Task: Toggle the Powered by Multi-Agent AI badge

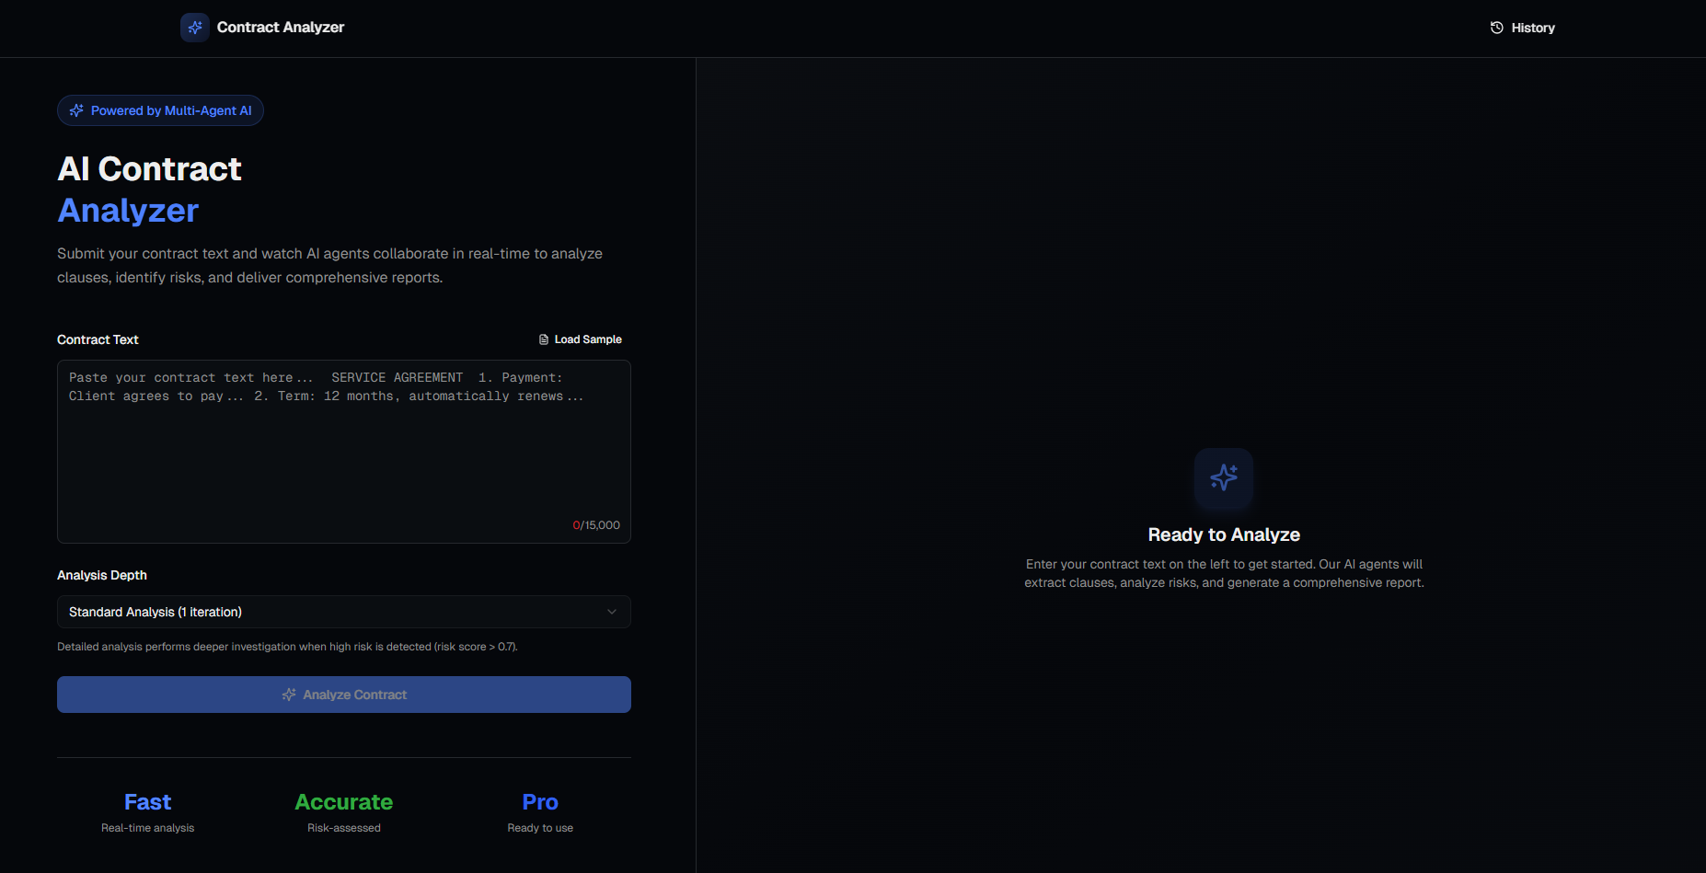Action: [x=160, y=110]
